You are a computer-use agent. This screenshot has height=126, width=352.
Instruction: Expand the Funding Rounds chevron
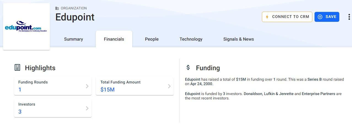point(87,86)
